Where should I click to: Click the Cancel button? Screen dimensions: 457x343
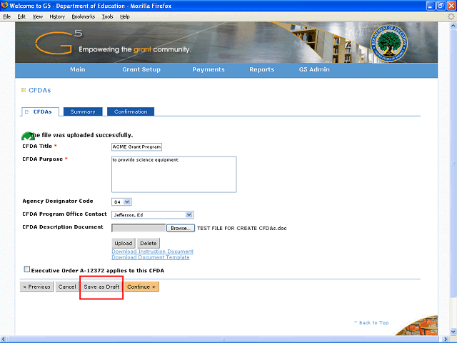pos(67,287)
